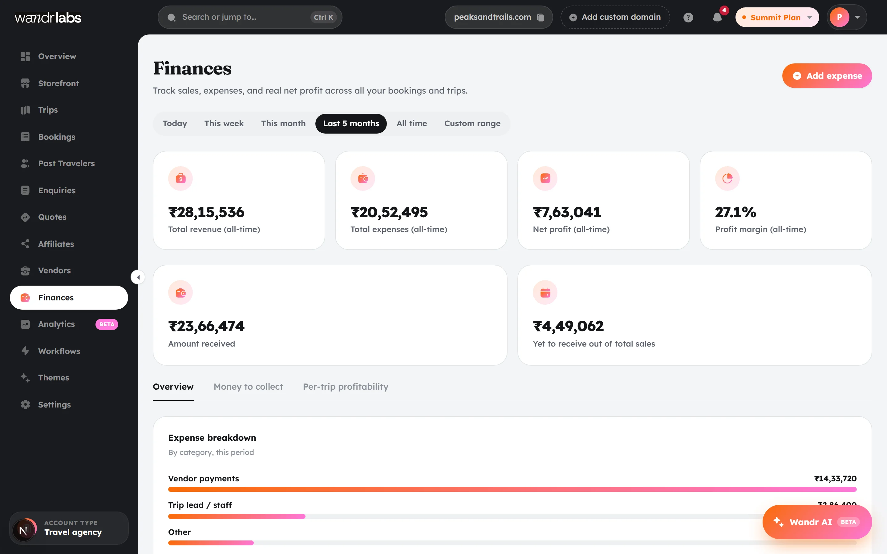Click the Trip lead / staff bar
887x554 pixels.
(x=512, y=516)
